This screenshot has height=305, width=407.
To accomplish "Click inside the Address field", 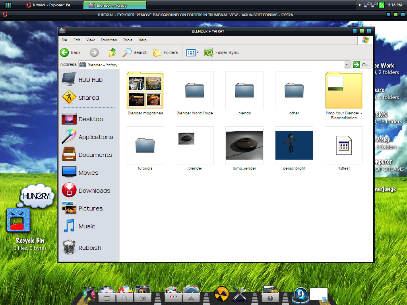I will tap(211, 65).
